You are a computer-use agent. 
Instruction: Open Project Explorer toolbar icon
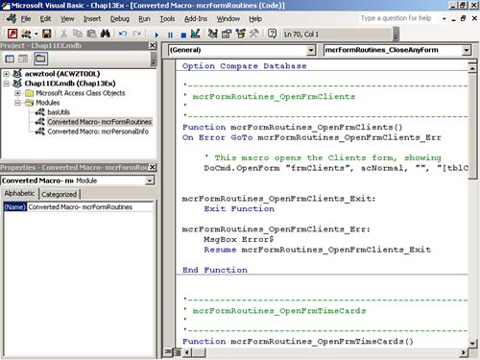tap(212, 34)
